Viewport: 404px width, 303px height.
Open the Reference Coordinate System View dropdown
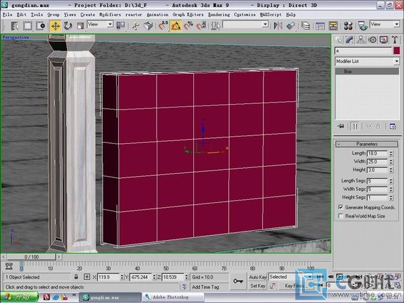(x=100, y=24)
